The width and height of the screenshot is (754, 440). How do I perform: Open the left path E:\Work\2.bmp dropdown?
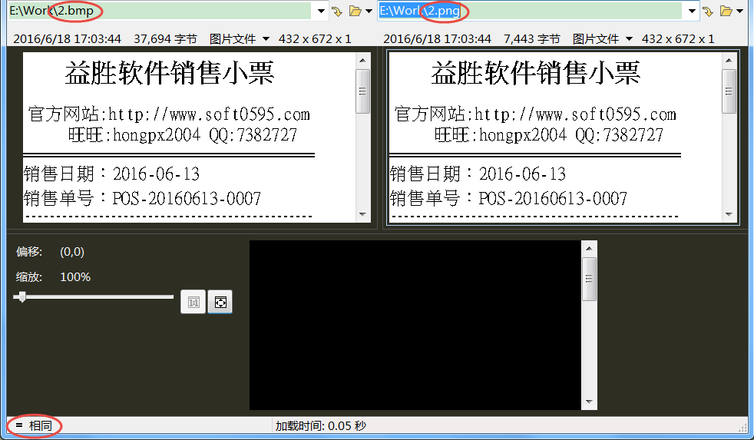pyautogui.click(x=321, y=11)
